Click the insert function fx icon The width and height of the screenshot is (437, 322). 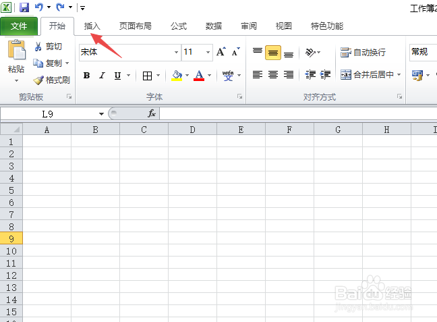pos(152,113)
